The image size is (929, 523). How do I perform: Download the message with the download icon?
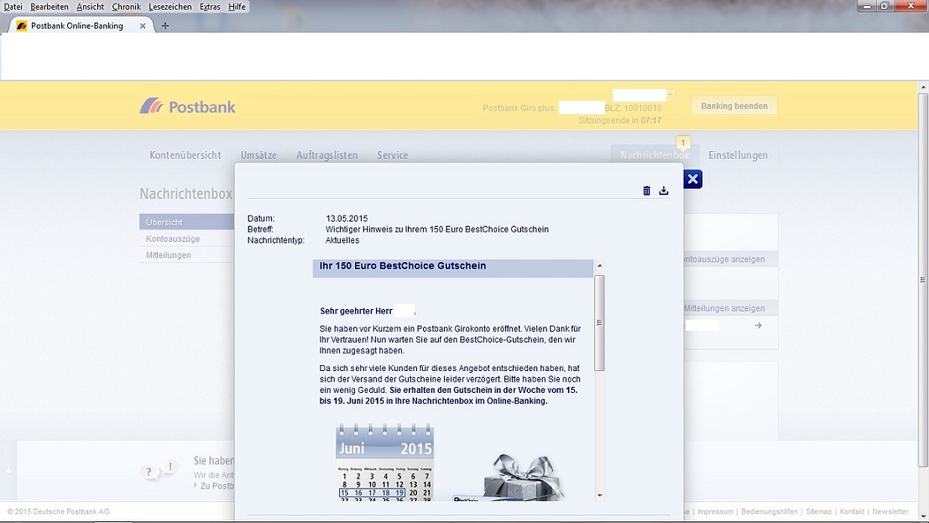point(664,191)
